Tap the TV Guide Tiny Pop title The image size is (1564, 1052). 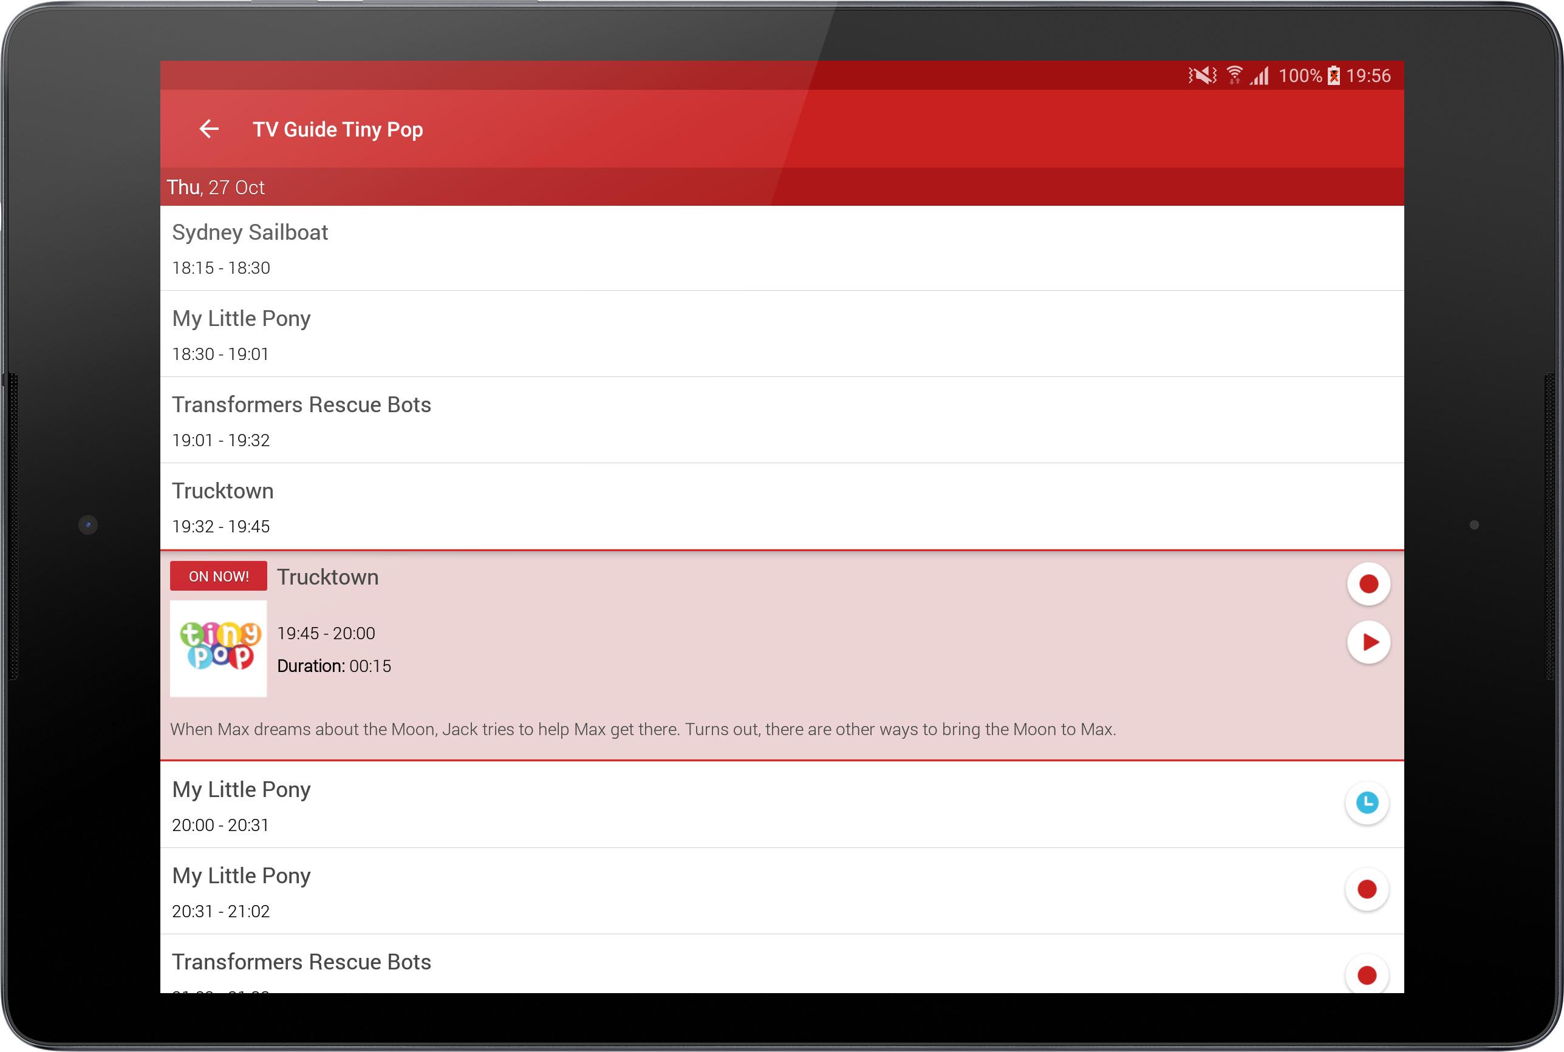click(338, 129)
